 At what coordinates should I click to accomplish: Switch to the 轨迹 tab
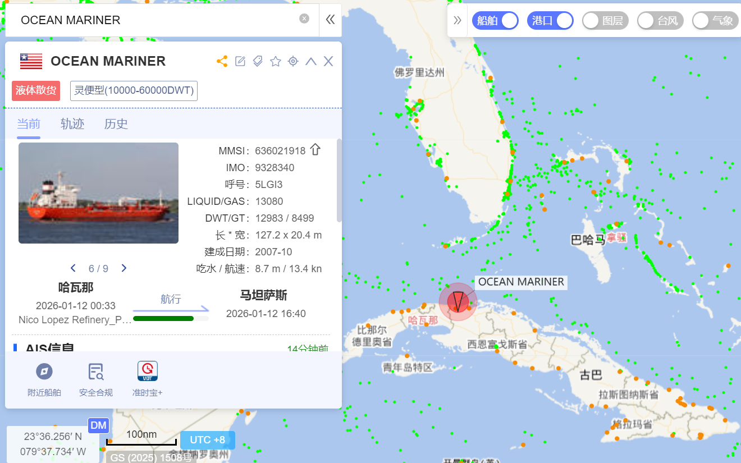tap(72, 124)
